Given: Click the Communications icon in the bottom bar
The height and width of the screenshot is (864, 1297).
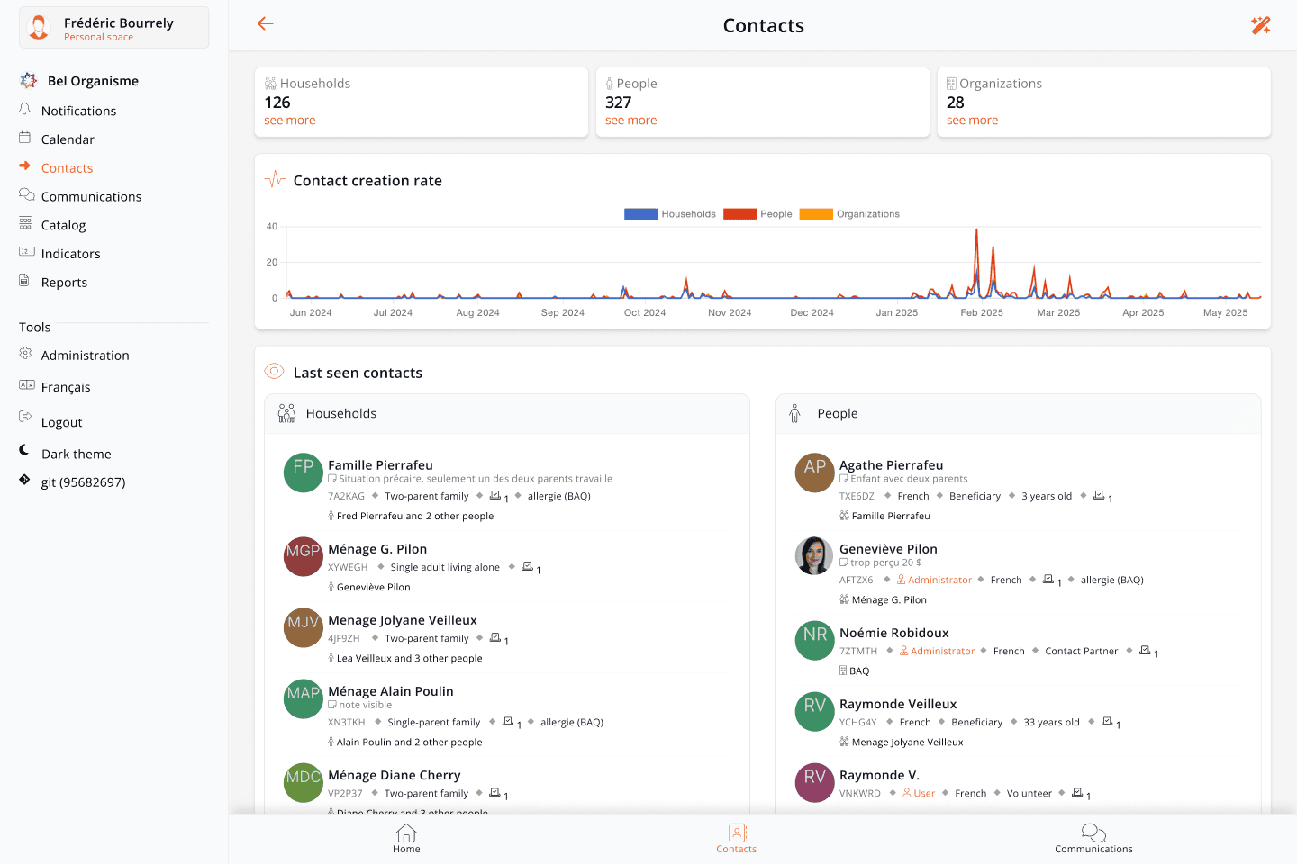Looking at the screenshot, I should click(1093, 832).
